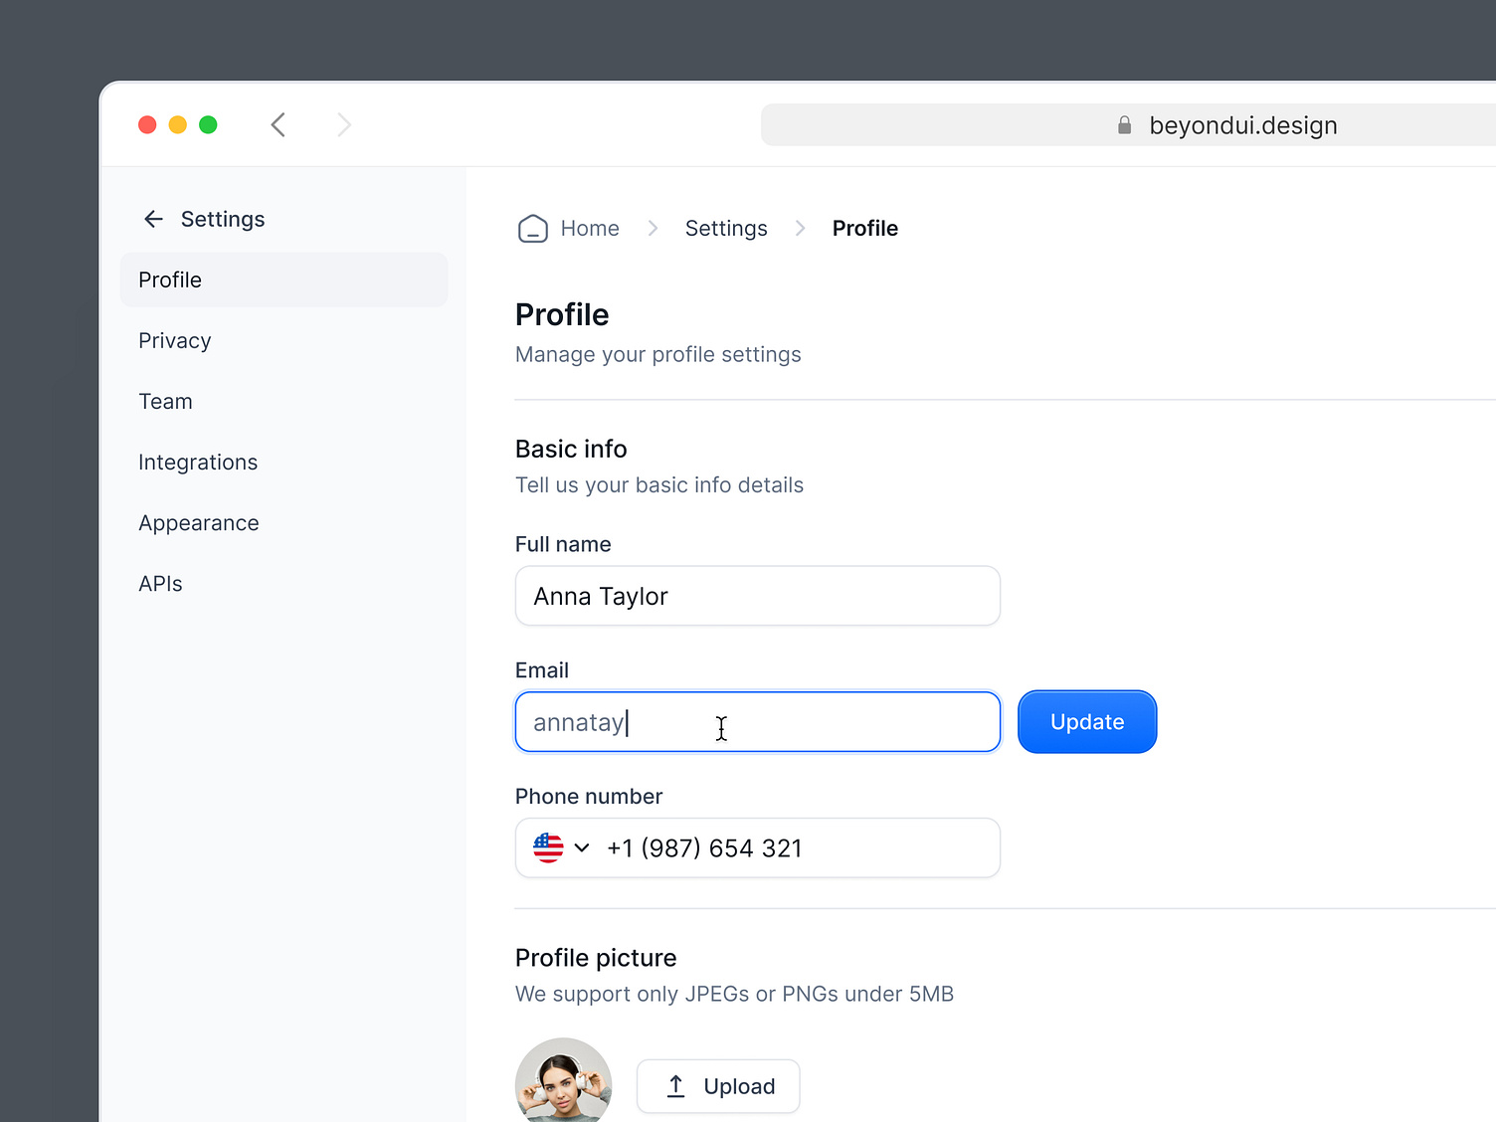Open the Appearance settings section

[199, 522]
